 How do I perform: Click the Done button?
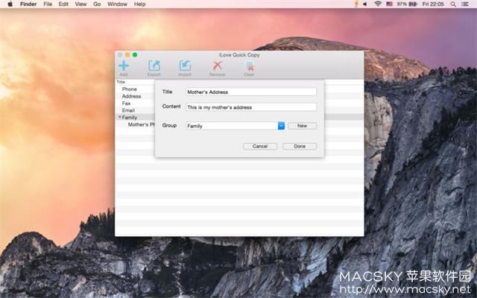(300, 146)
